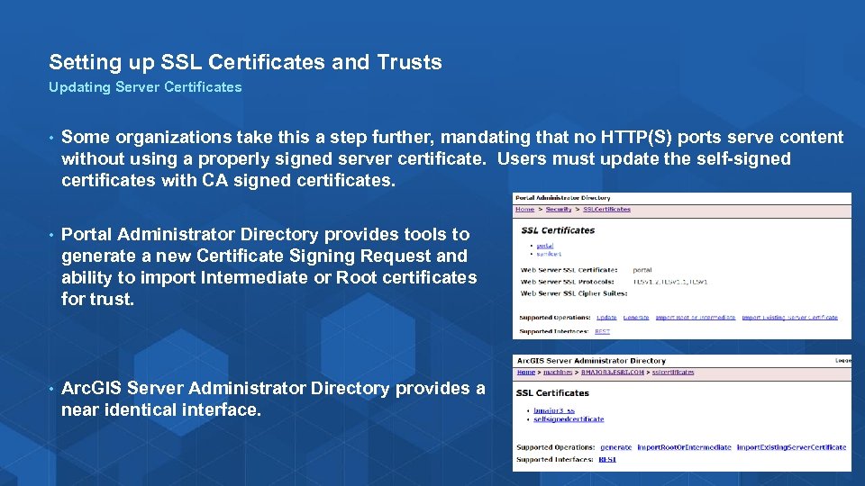865x486 pixels.
Task: Select the TLSv1.2,TLSv1.1,TLSv1 protocols value
Action: (x=669, y=282)
